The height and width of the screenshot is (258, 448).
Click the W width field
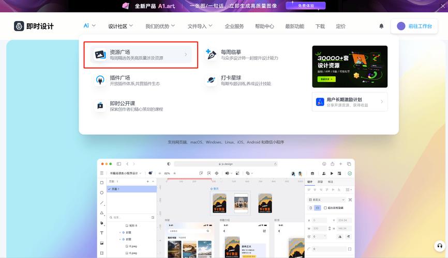point(319,229)
